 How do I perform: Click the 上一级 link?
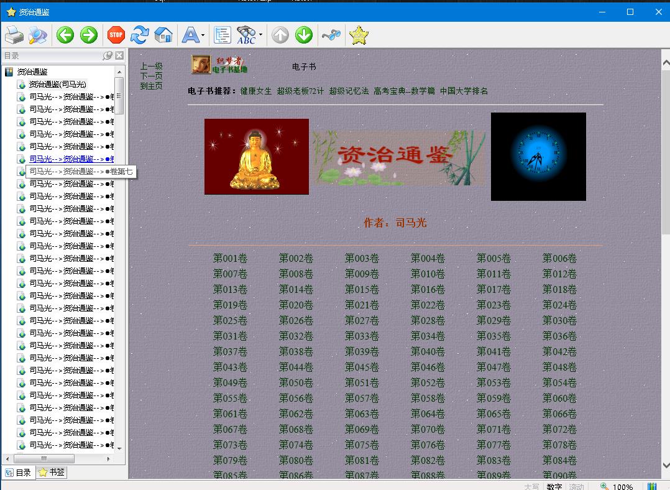[151, 67]
